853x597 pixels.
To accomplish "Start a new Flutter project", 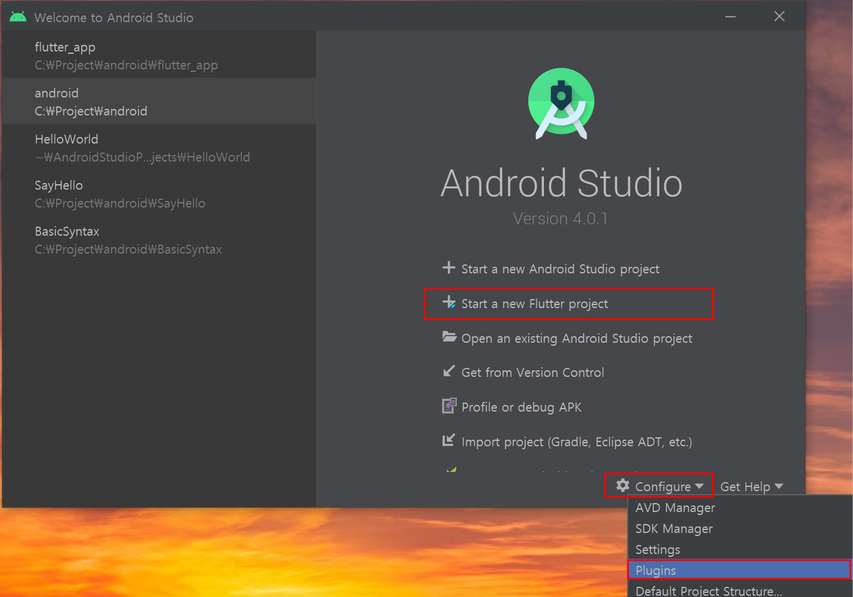I will (x=534, y=304).
